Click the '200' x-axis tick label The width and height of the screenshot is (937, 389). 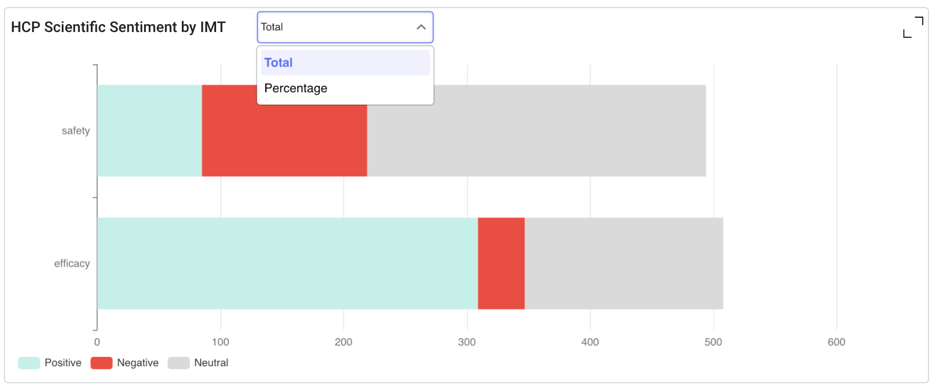coord(344,342)
